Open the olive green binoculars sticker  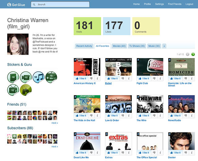(26, 90)
